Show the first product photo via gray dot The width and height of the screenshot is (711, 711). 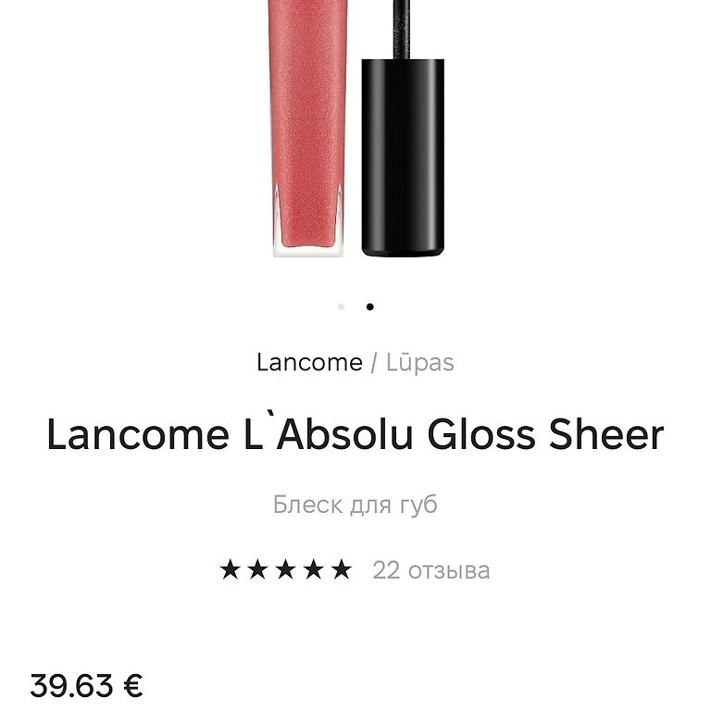pos(341,307)
